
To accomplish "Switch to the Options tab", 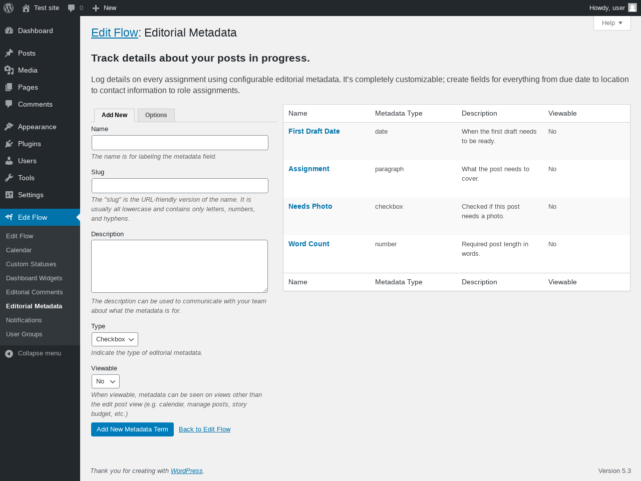I will click(x=156, y=115).
